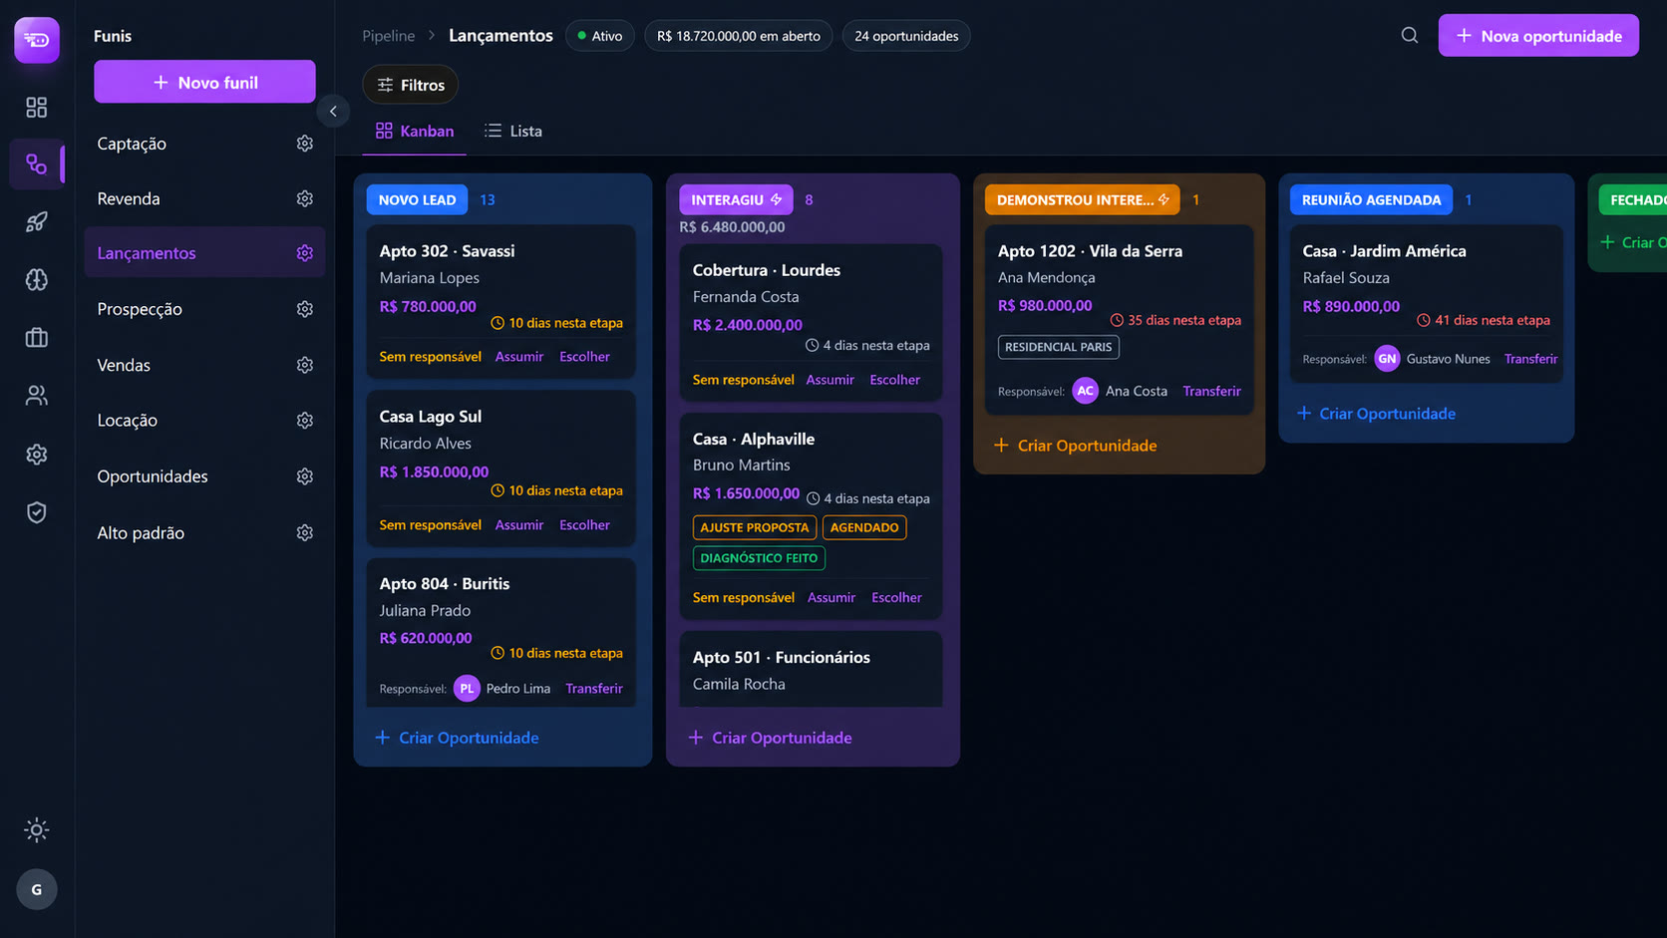Open settings gear for Locação funnel
Image resolution: width=1667 pixels, height=938 pixels.
tap(305, 421)
